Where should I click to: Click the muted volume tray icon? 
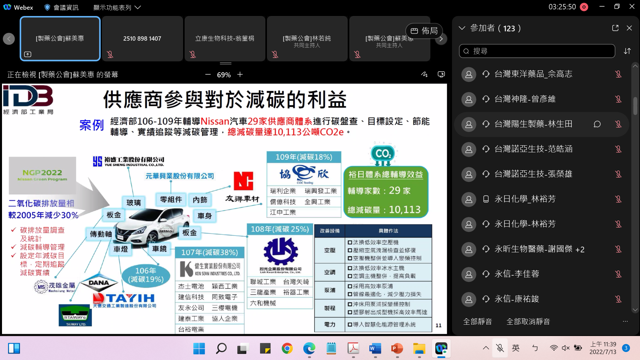[x=566, y=348]
